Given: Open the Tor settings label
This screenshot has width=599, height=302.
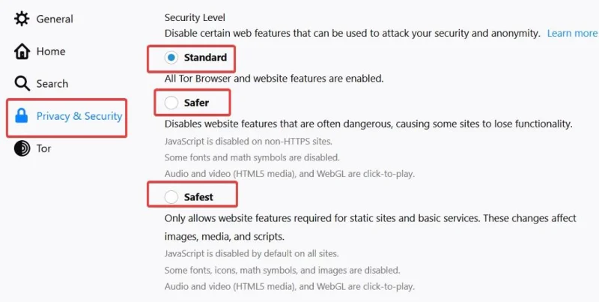Looking at the screenshot, I should coord(44,148).
